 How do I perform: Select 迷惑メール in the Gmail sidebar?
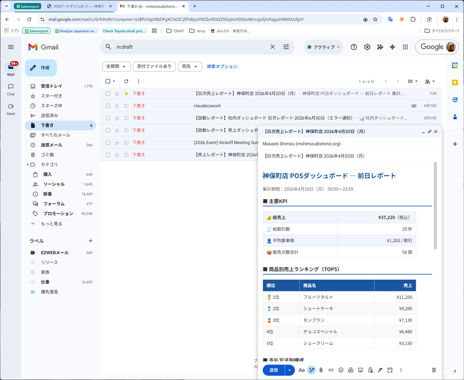tap(51, 144)
